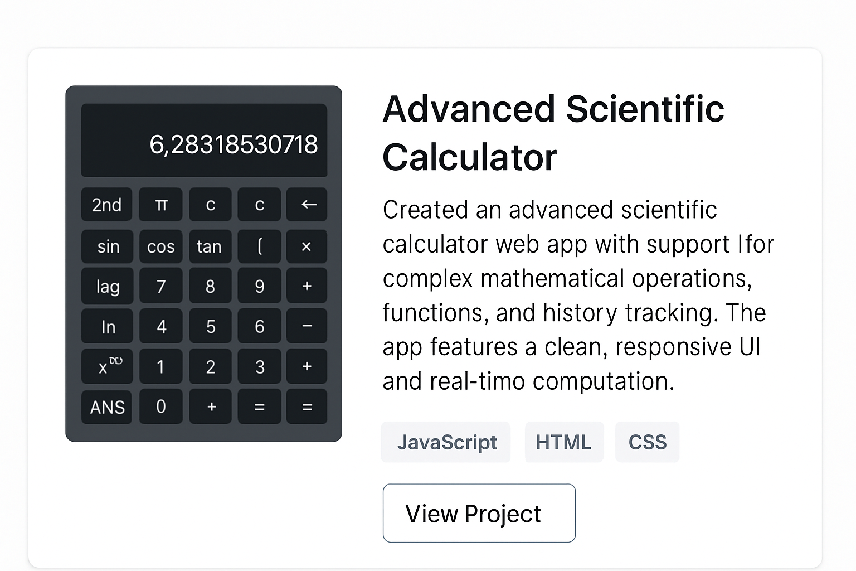Click the calculator display showing 6,28318530718
Image resolution: width=856 pixels, height=571 pixels.
204,141
